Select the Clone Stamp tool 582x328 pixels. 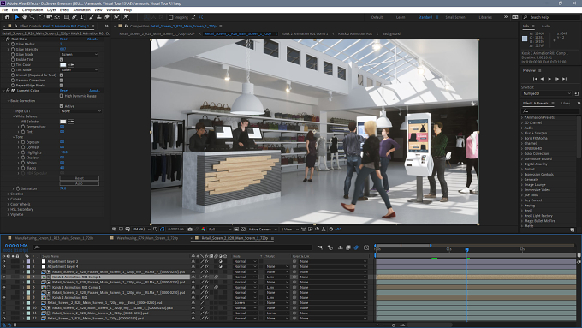(99, 17)
